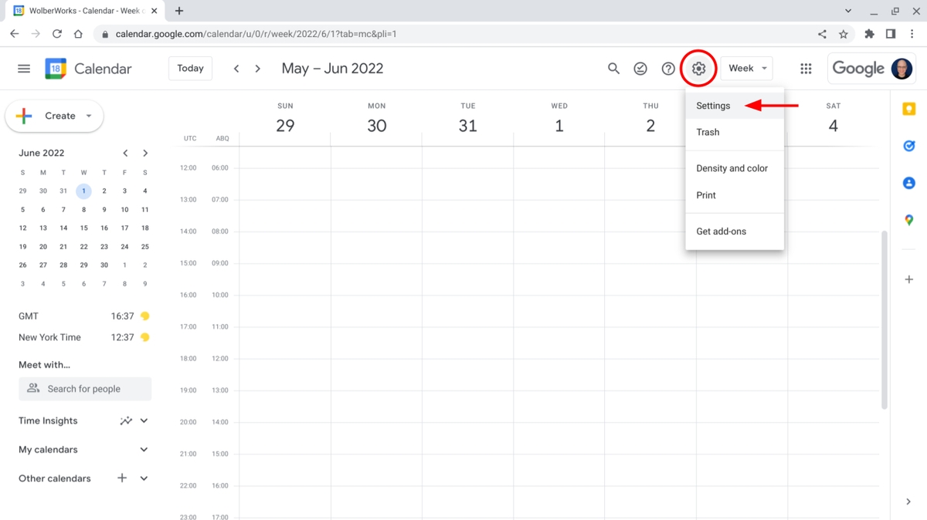Open the Google apps grid

coord(806,68)
